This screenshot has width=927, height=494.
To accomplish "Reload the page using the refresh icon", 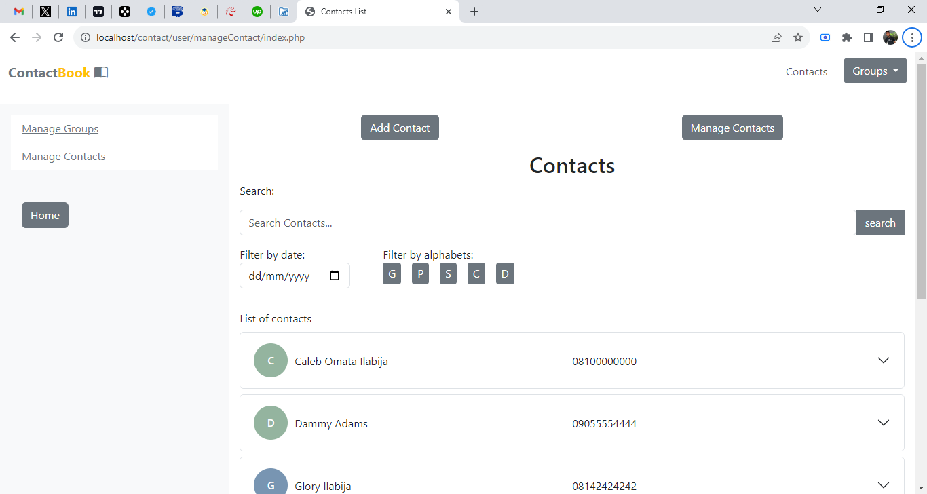I will (58, 38).
